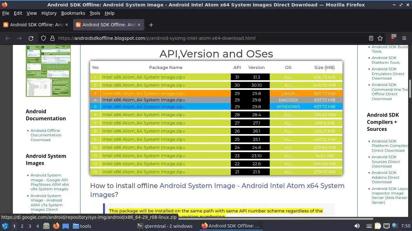Download API 22 Intel x86 Atom_64 System Image.zip

[144, 164]
